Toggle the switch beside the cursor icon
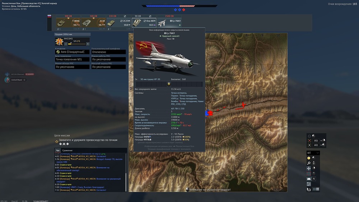The image size is (359, 202). 316,189
